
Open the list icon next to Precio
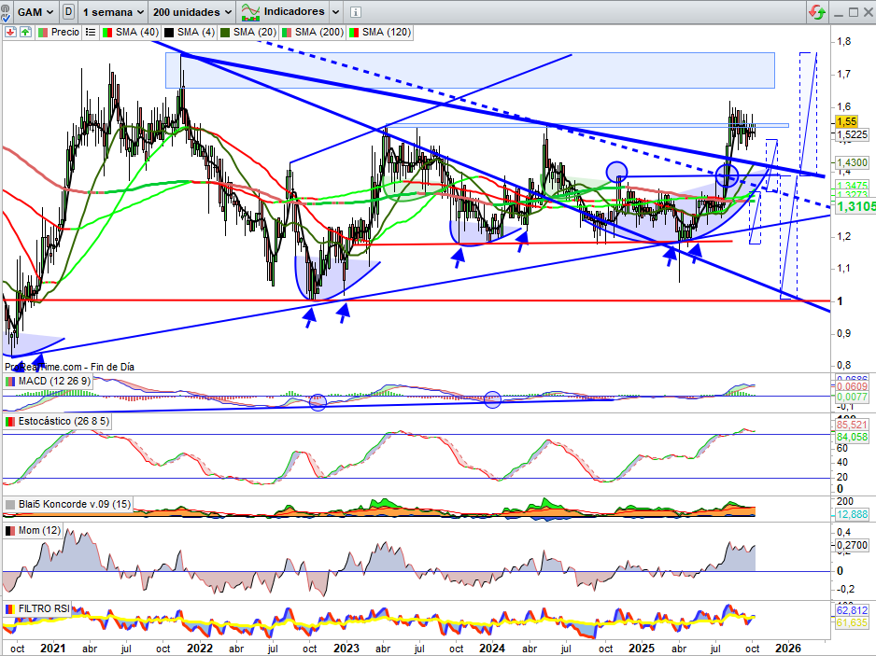91,32
